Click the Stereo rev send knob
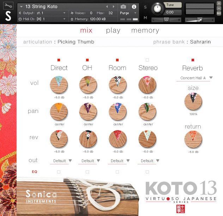The image size is (223, 216). pyautogui.click(x=147, y=139)
